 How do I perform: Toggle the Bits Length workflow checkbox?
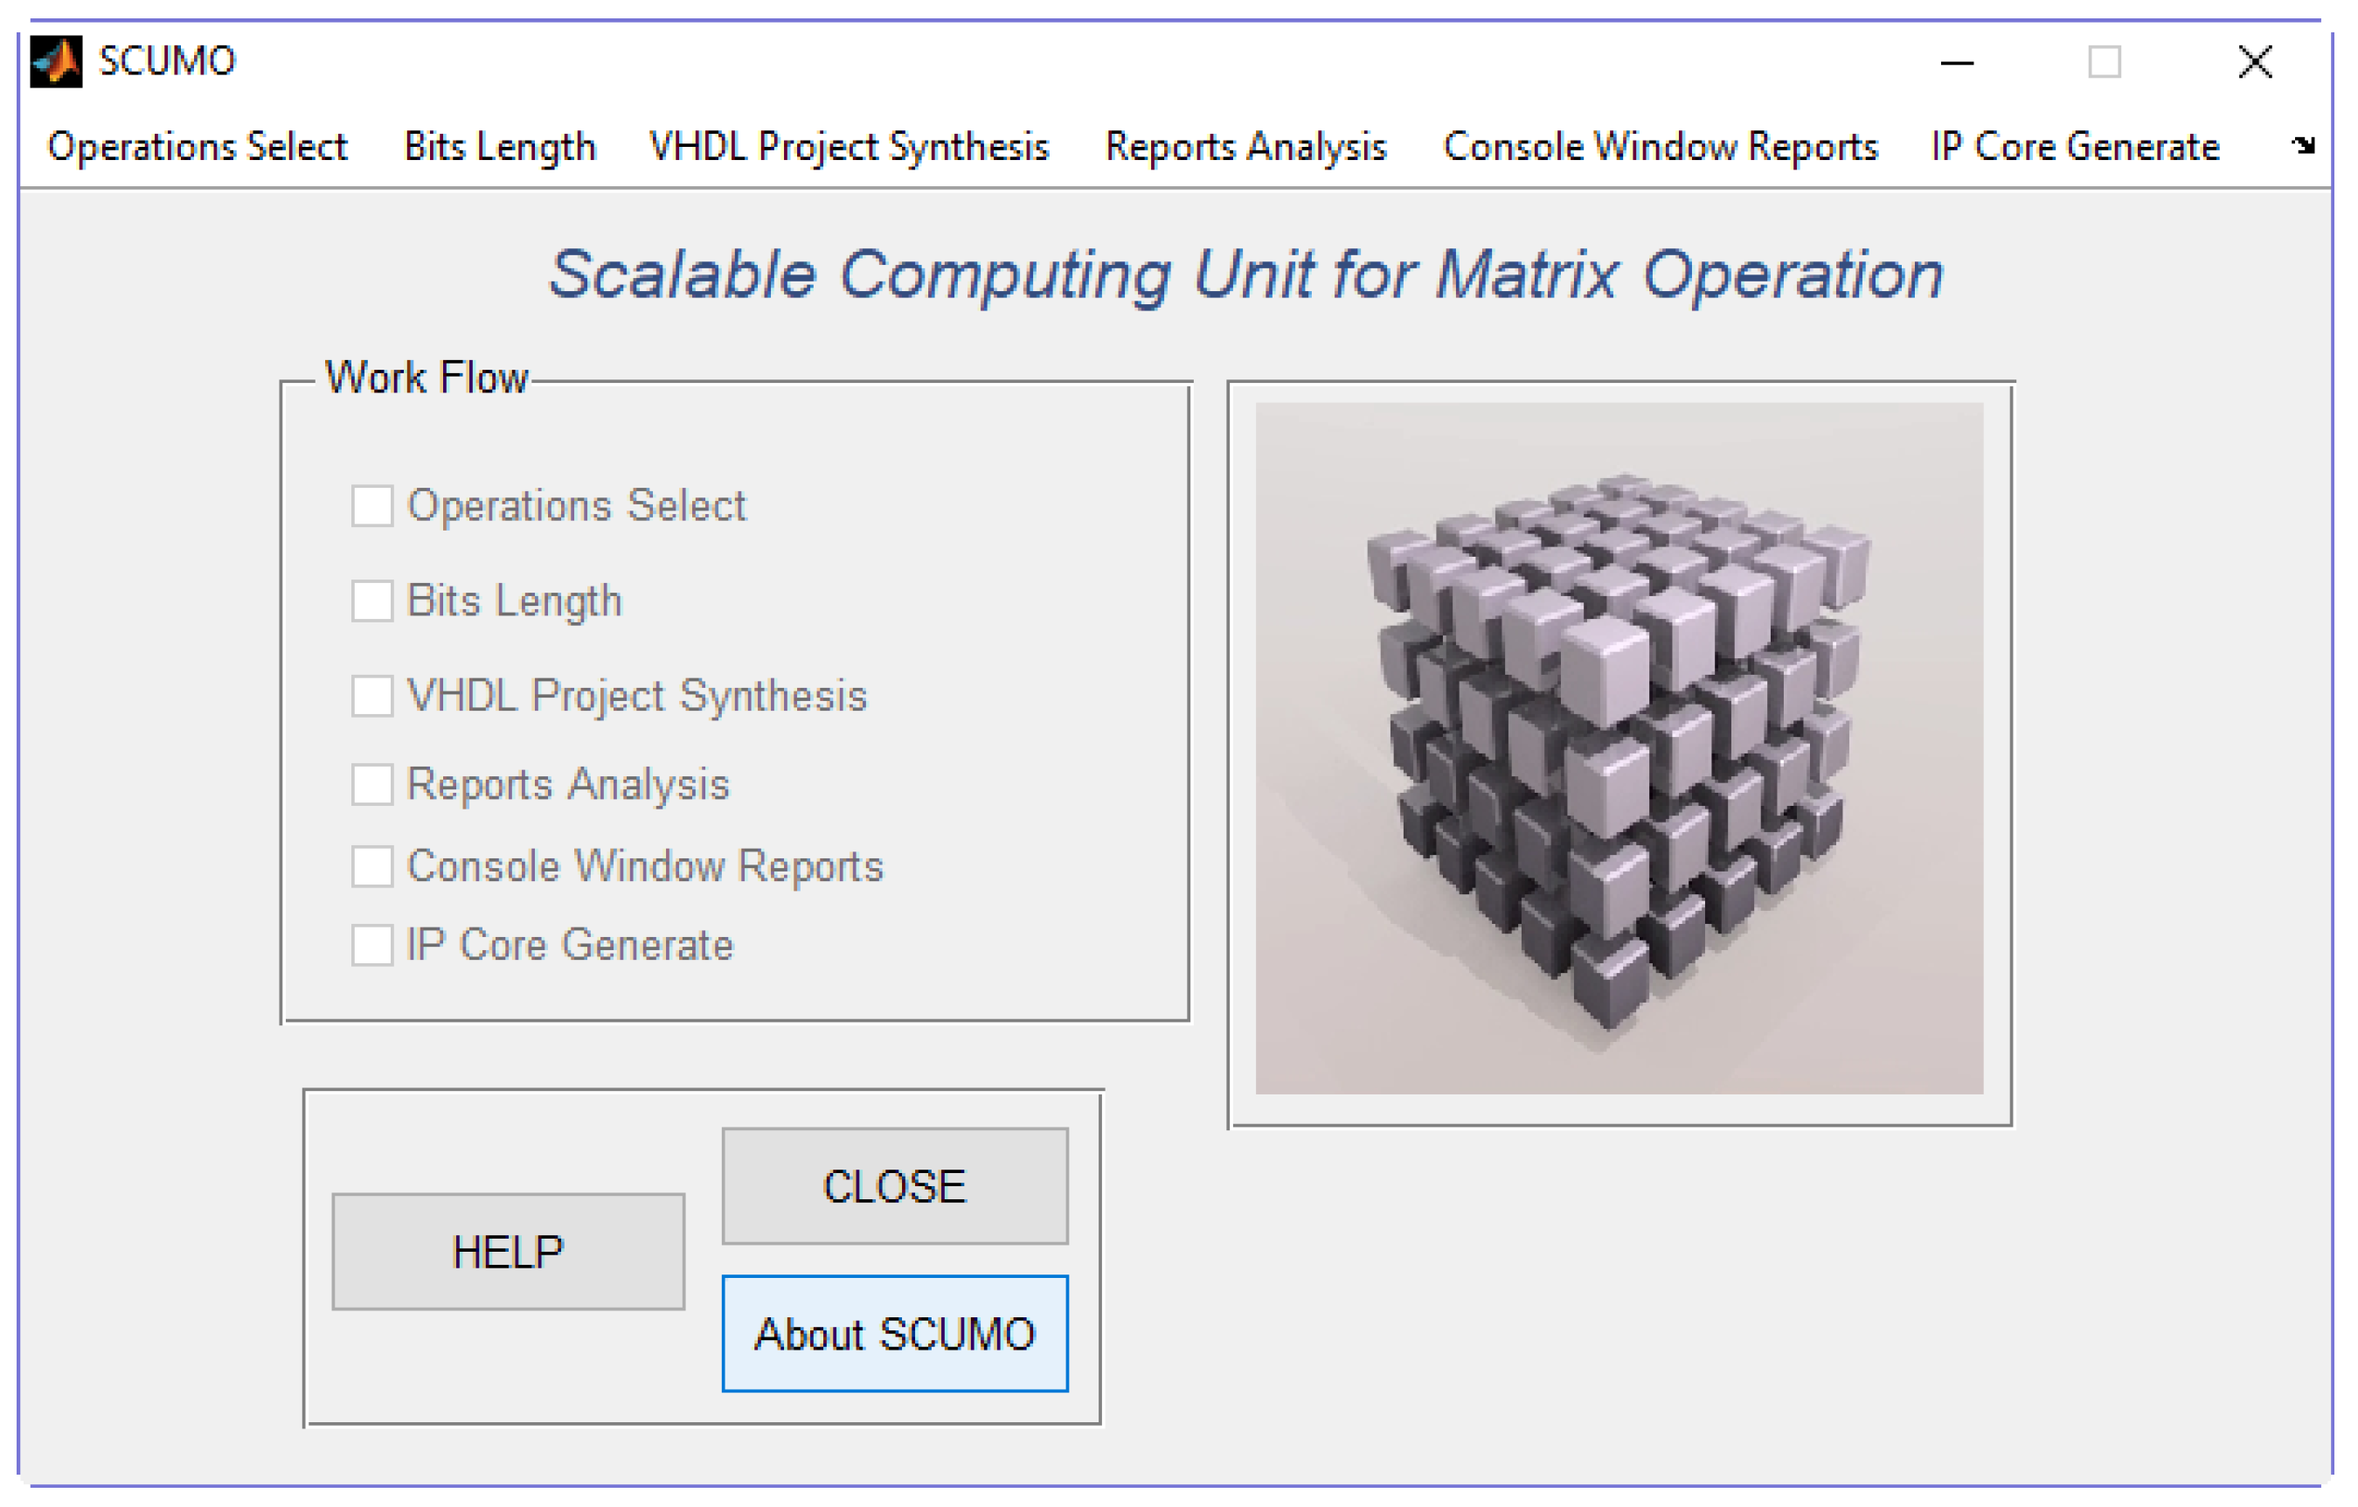point(372,601)
